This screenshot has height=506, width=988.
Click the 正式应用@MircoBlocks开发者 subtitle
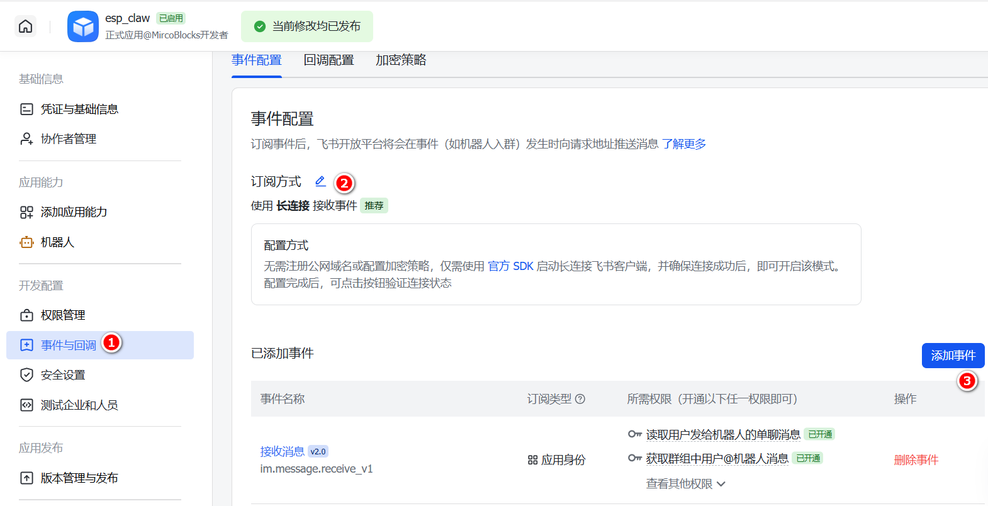tap(167, 35)
